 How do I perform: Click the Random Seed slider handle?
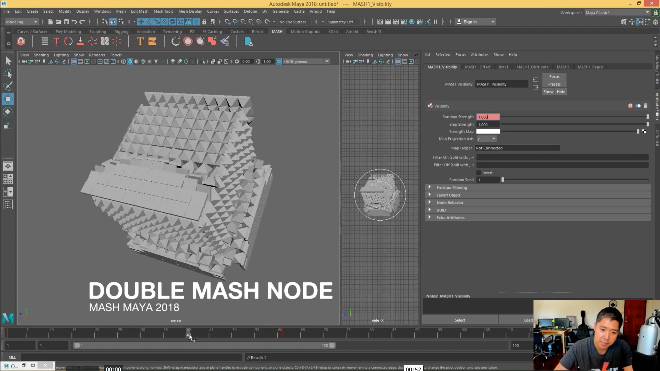502,180
